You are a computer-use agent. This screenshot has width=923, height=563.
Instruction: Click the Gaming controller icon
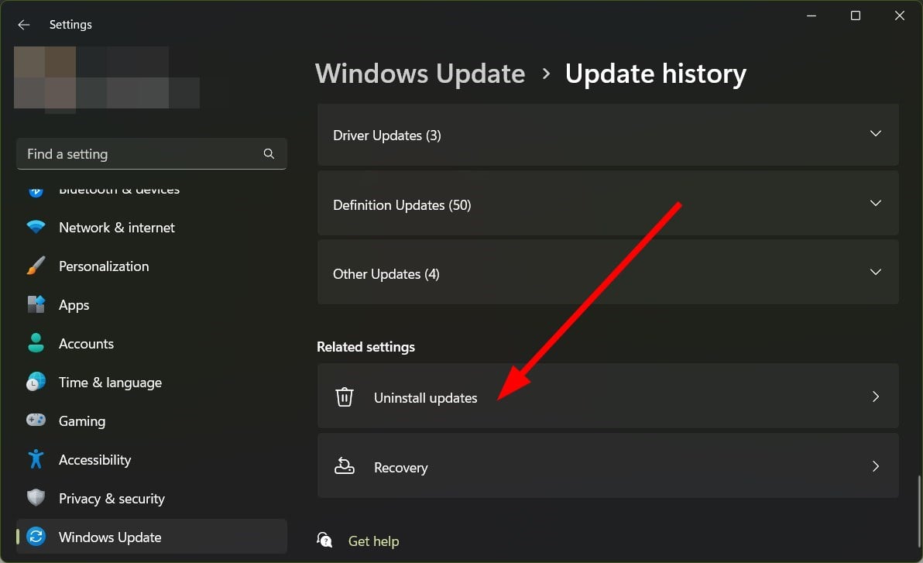pos(36,421)
